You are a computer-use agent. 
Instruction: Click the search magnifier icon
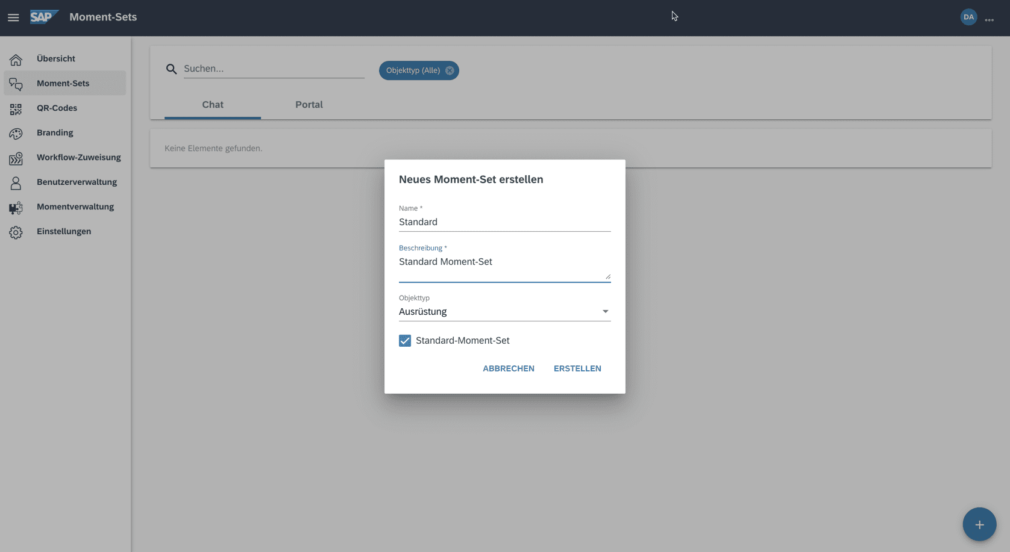pos(171,69)
